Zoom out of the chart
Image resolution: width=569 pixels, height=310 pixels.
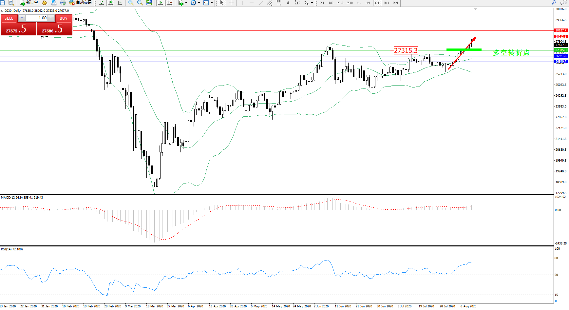(x=140, y=3)
